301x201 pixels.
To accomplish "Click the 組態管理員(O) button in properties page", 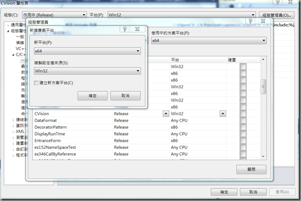I will 277,15.
